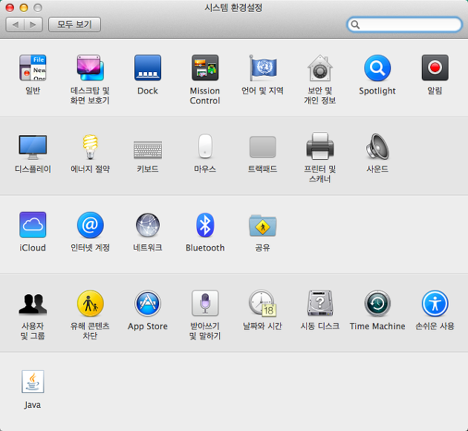The image size is (468, 431).
Task: Go forward with the right arrow button
Action: click(33, 25)
